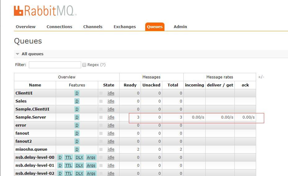Click the RabbitMQ logo
Image resolution: width=288 pixels, height=176 pixels.
(45, 11)
